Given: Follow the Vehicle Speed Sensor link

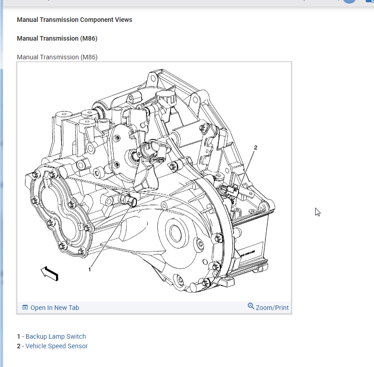Looking at the screenshot, I should [57, 346].
